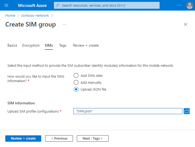Select the Add manually radio button
Image resolution: width=195 pixels, height=147 pixels.
76,82
